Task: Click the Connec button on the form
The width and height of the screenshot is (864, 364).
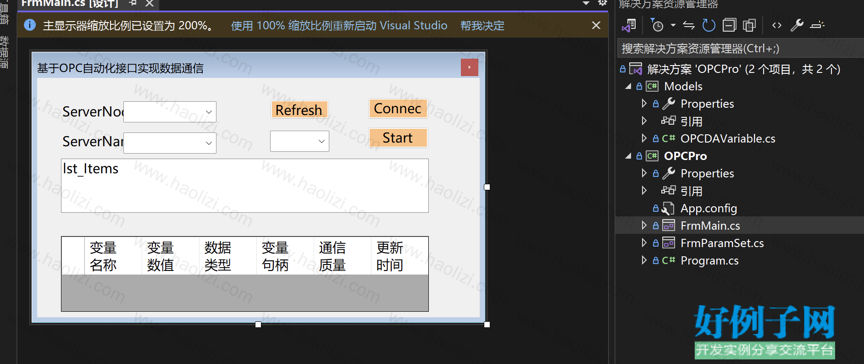Action: tap(398, 109)
